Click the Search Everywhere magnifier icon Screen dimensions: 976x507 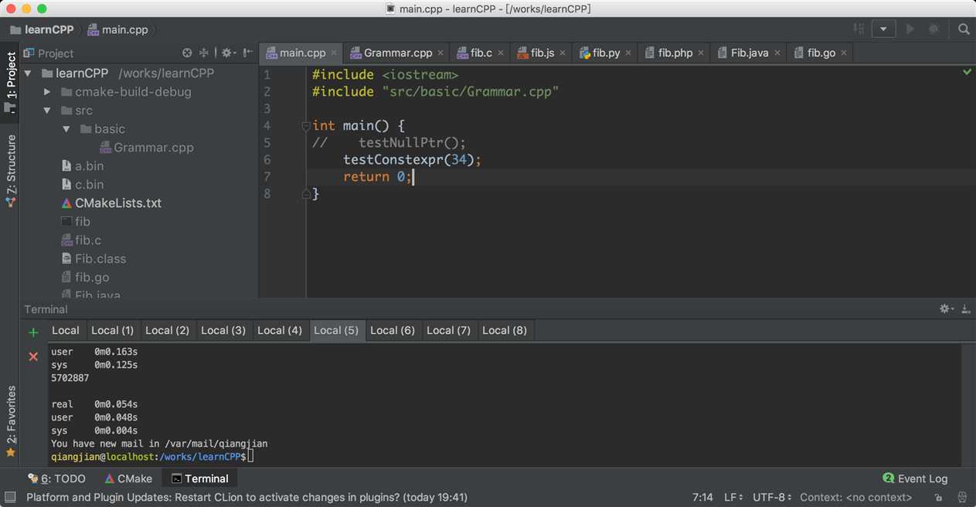(x=963, y=29)
